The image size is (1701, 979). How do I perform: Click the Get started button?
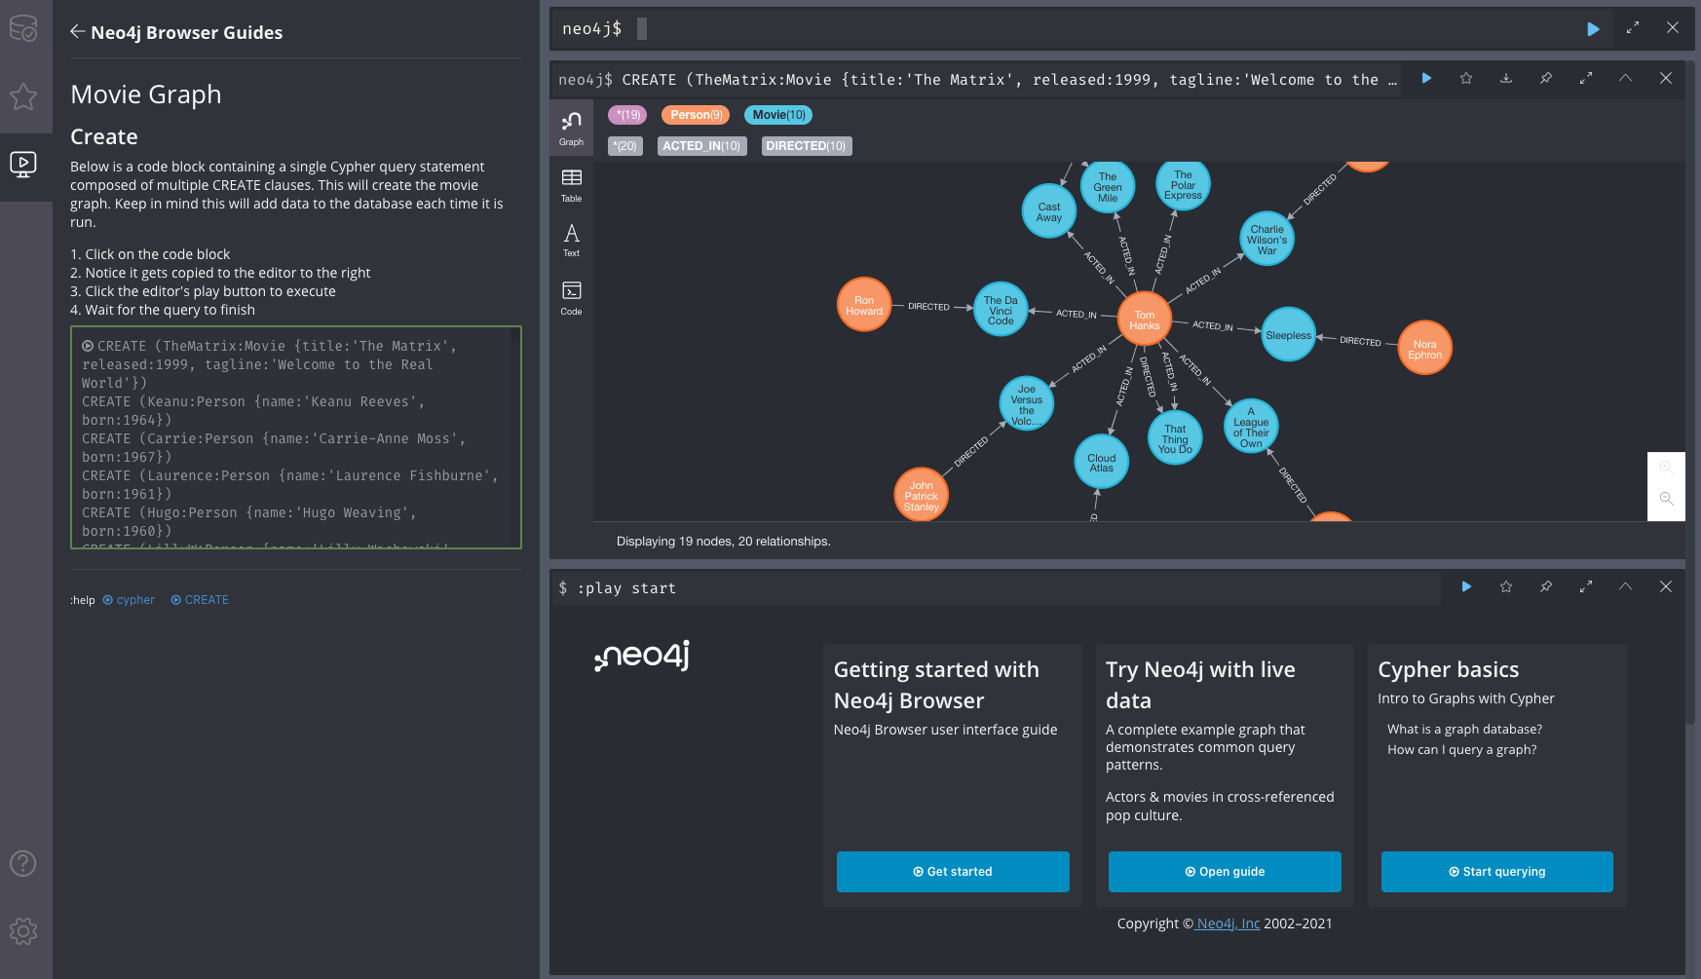953,872
